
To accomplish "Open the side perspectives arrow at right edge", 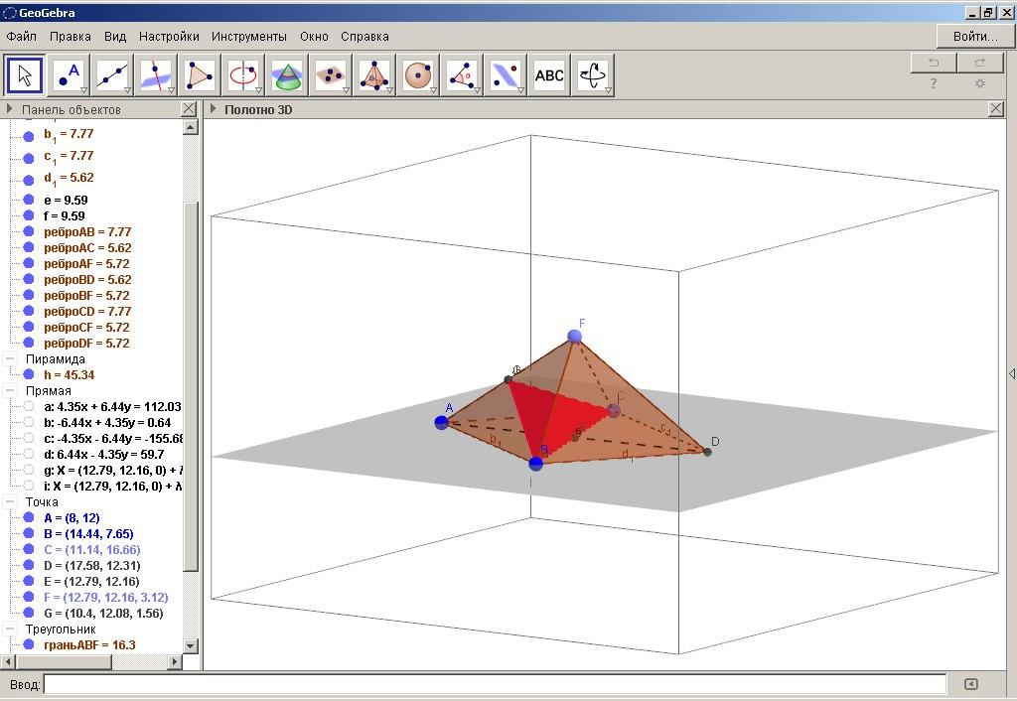I will [x=1012, y=373].
